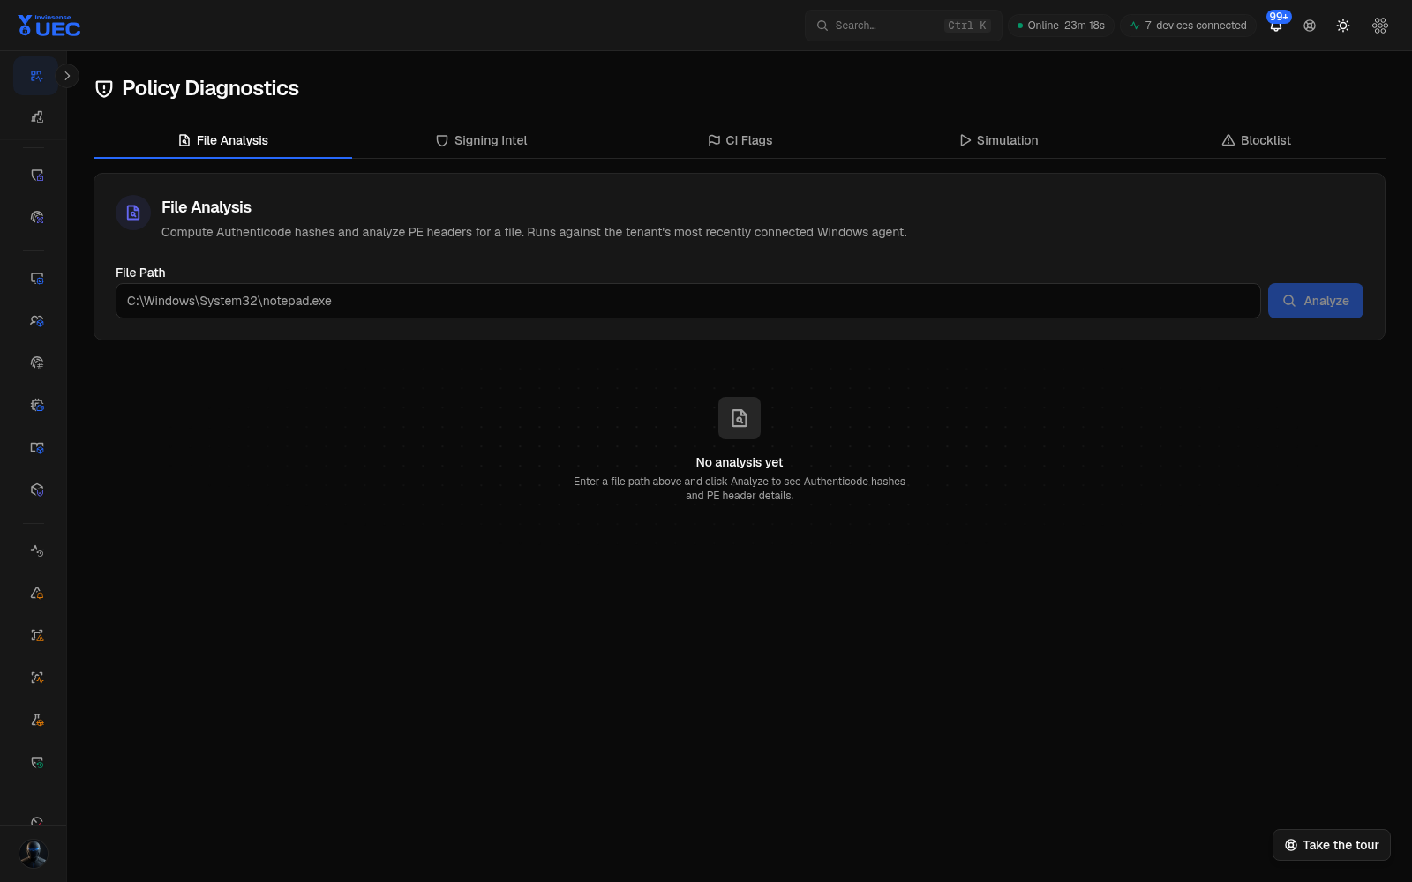This screenshot has height=882, width=1412.
Task: Focus the File Path input field
Action: (687, 301)
